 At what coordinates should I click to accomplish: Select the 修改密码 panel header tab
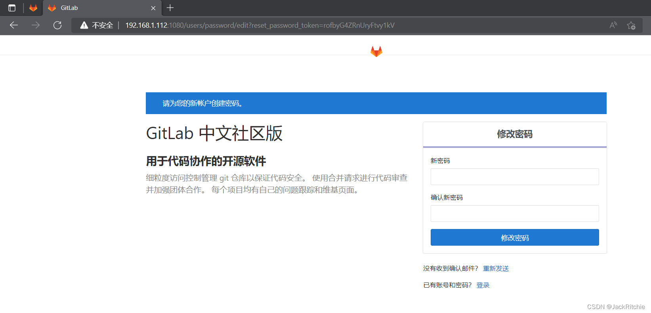515,134
